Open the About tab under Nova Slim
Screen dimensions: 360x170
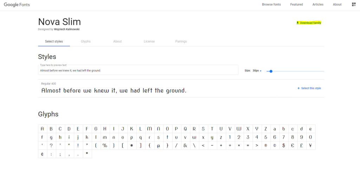tap(117, 41)
